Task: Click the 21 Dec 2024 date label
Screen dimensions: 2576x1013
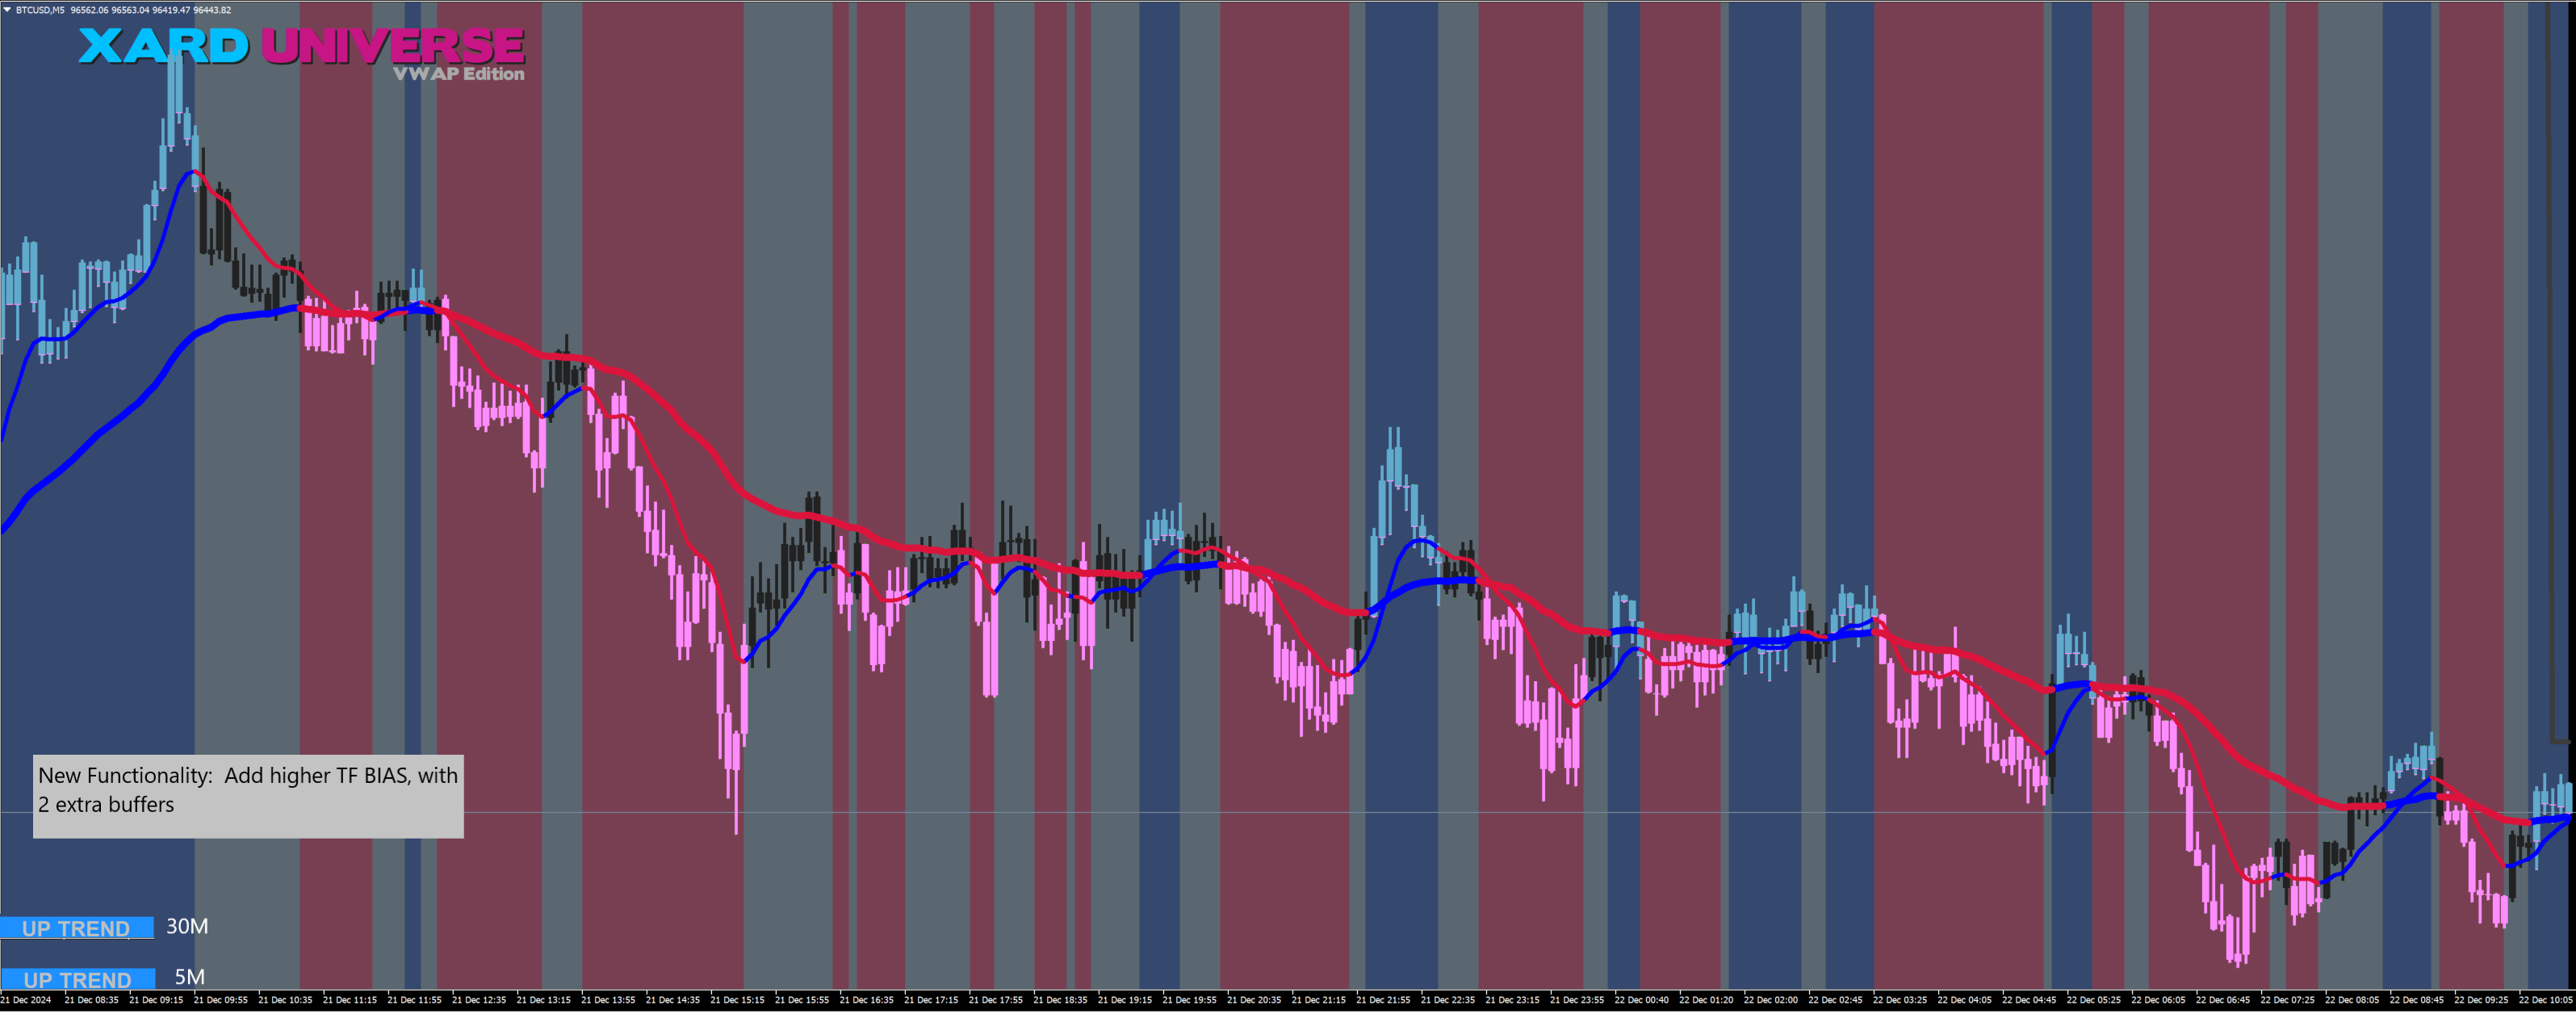Action: click(x=26, y=1000)
